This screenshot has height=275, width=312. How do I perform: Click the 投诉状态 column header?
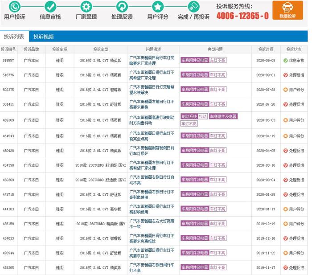[294, 49]
